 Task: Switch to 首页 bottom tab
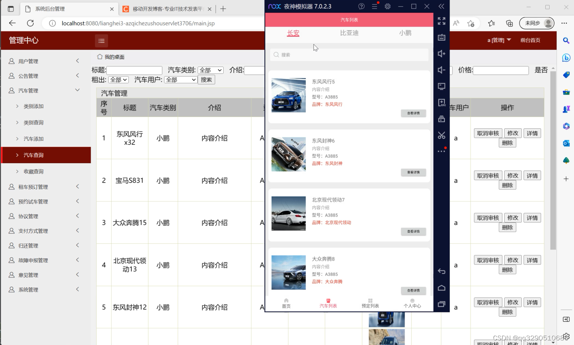[x=286, y=303]
